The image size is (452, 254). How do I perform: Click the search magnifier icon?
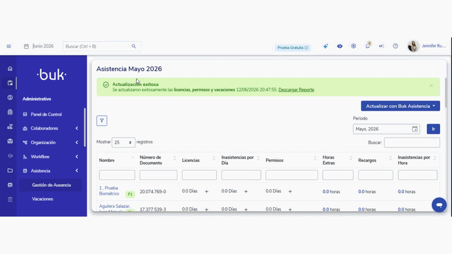[134, 46]
